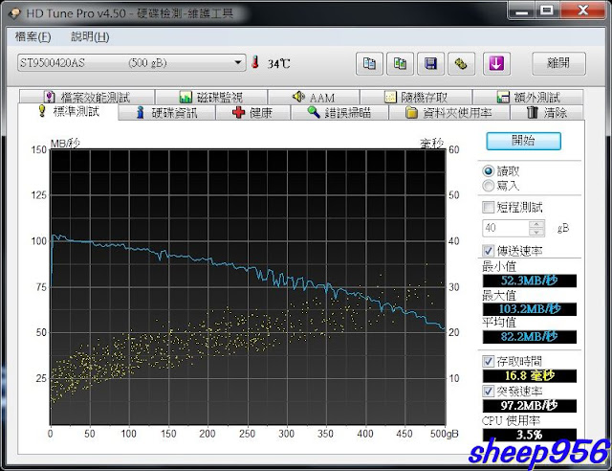Click the HD Tune Pro title bar icon
Image resolution: width=612 pixels, height=471 pixels.
pos(15,13)
